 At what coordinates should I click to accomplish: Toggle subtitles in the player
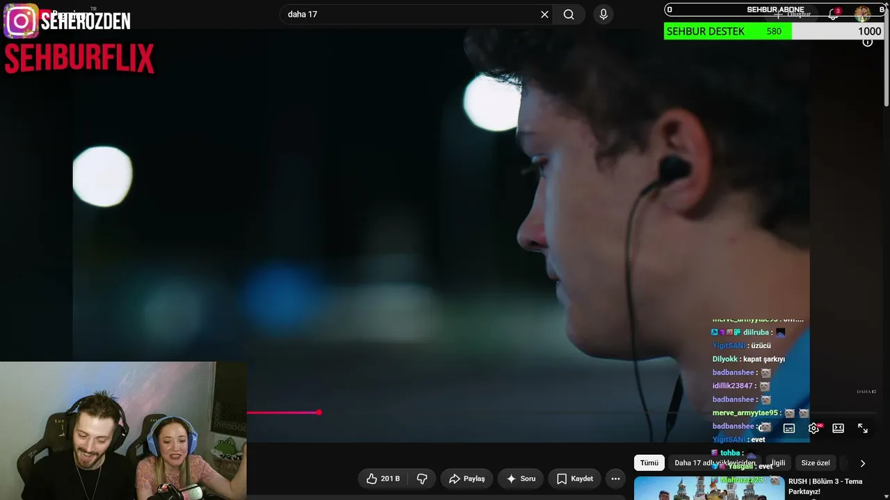point(789,428)
